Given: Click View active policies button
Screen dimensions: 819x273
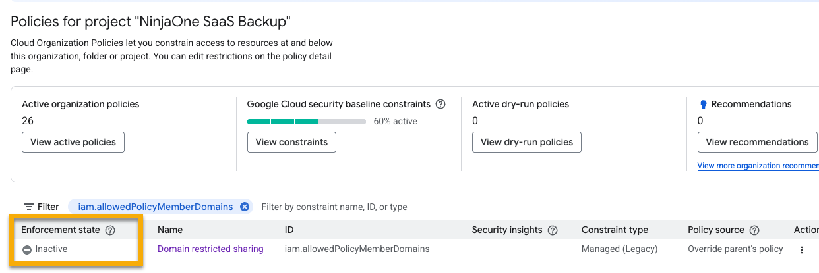Looking at the screenshot, I should click(73, 142).
